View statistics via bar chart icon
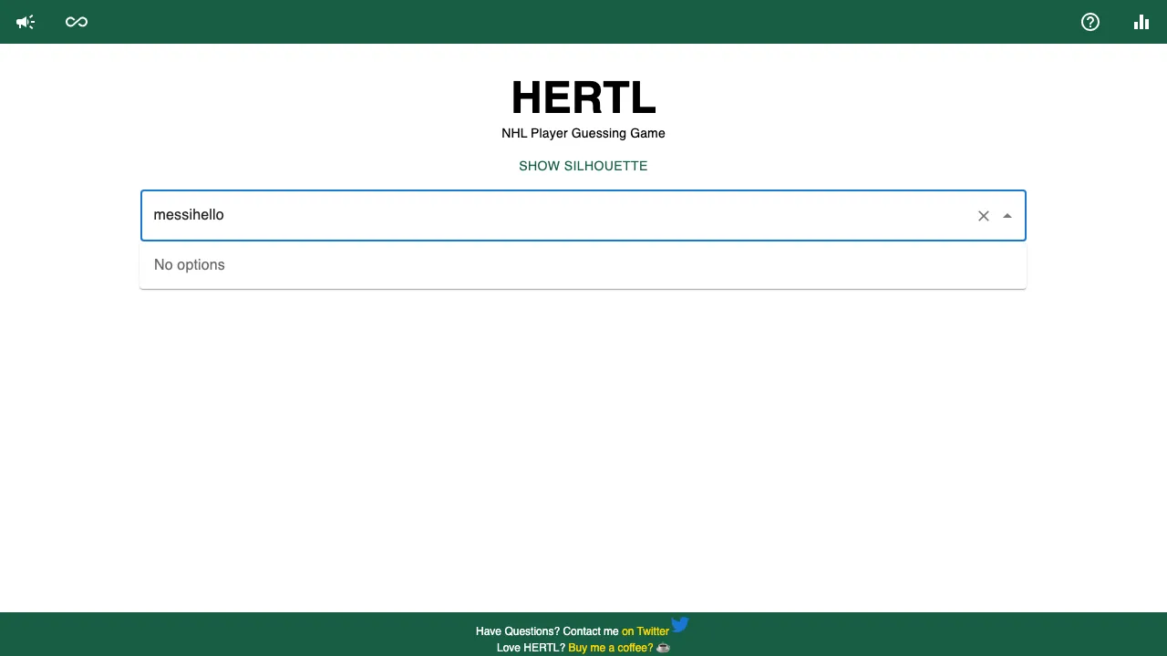 (x=1141, y=22)
